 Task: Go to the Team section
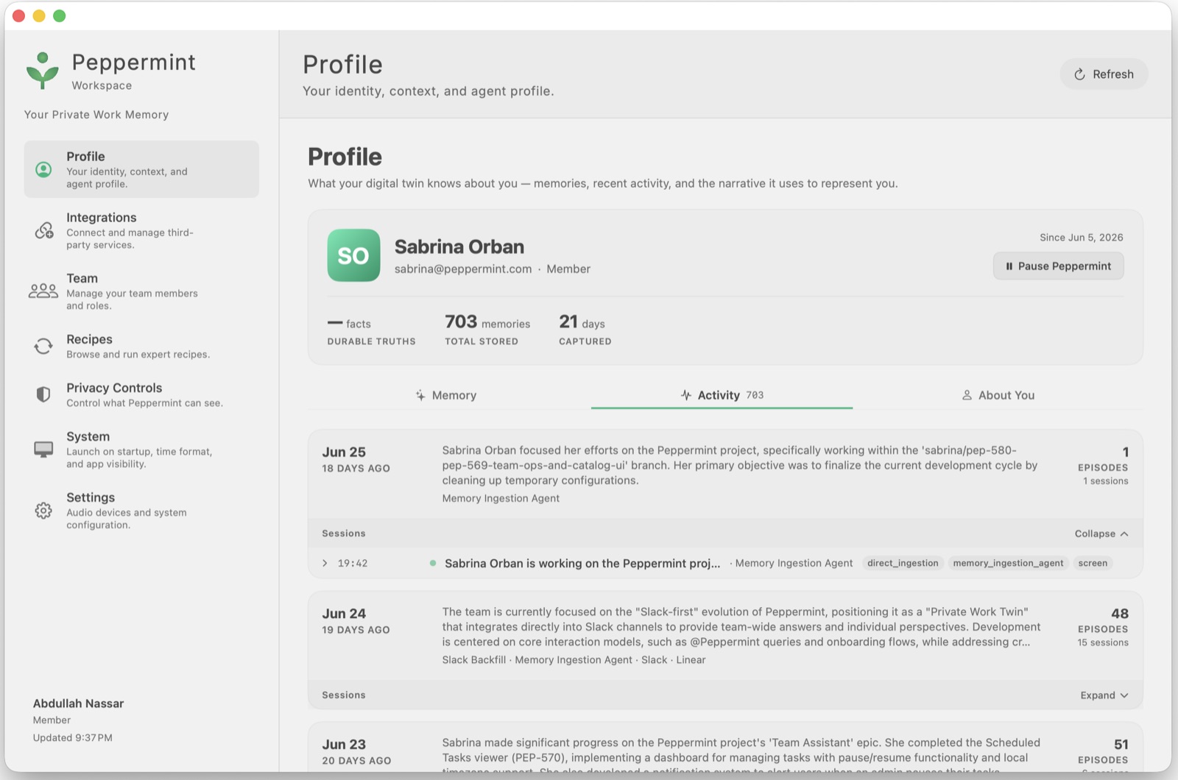(x=141, y=291)
